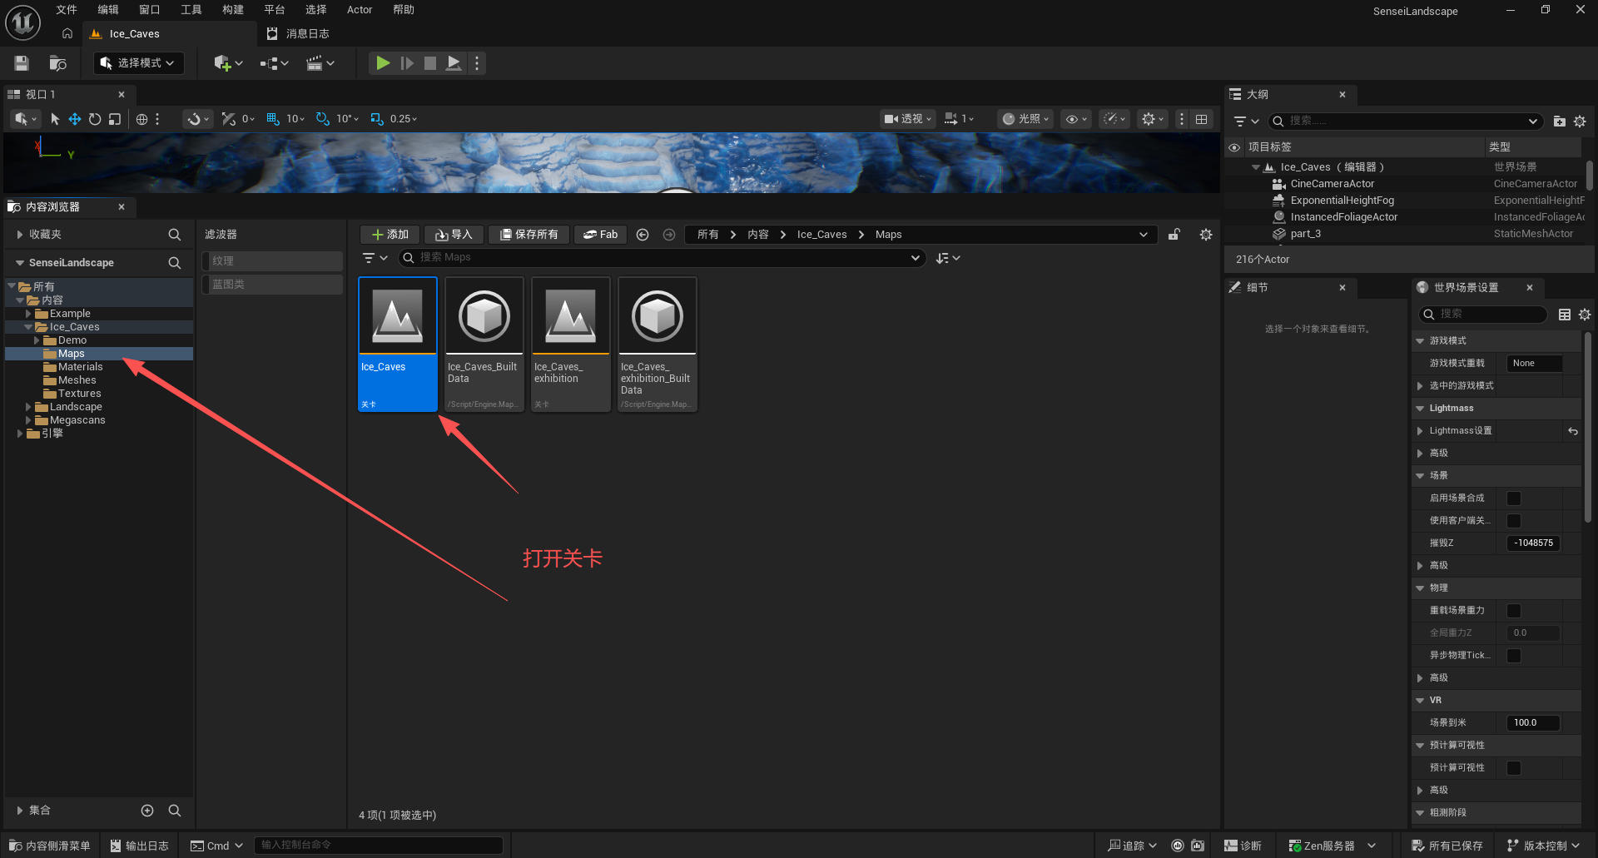Enable the 重载场景重力 checkbox
Viewport: 1598px width, 858px height.
(1514, 611)
